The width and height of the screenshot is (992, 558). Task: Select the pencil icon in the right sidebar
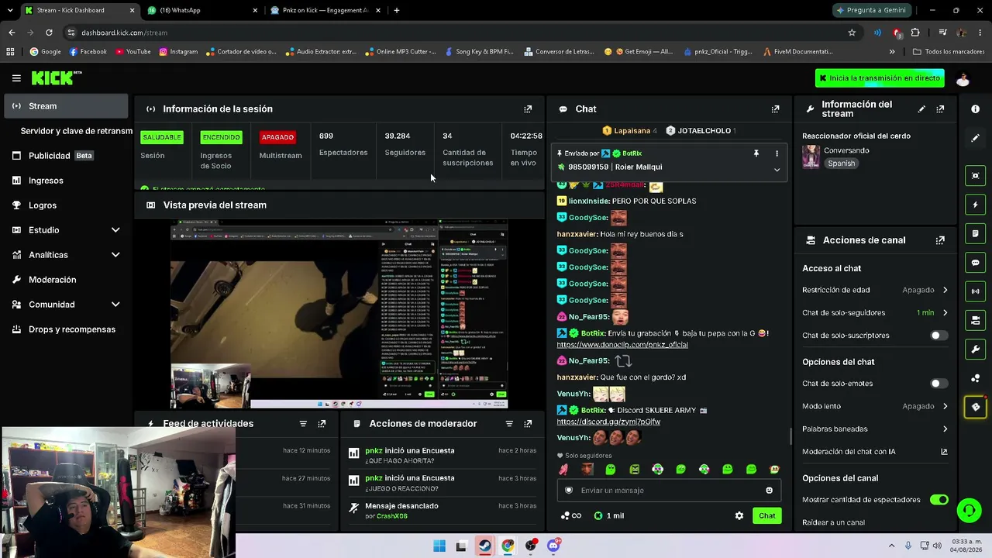tap(976, 138)
